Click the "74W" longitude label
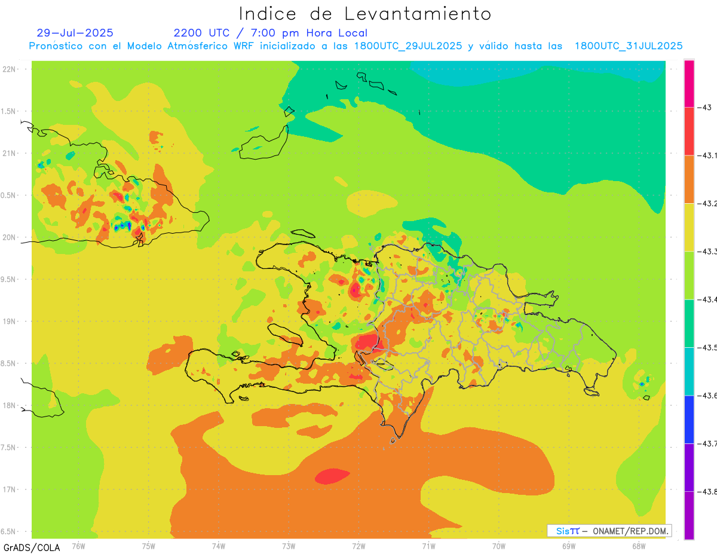 tap(219, 546)
